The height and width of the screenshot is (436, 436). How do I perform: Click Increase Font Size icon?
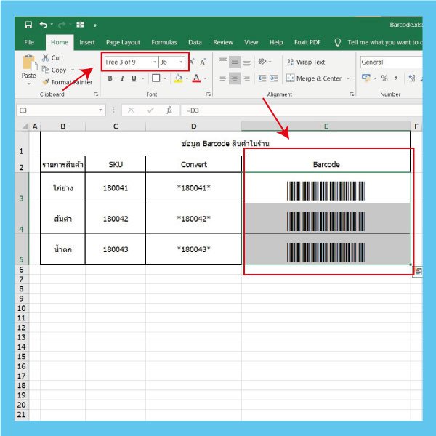(192, 62)
